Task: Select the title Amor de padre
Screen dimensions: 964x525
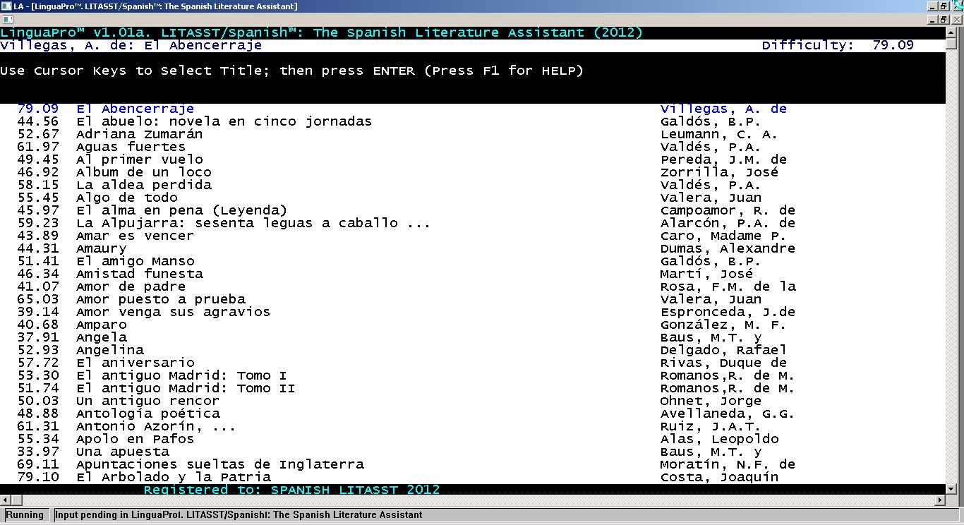Action: [131, 286]
